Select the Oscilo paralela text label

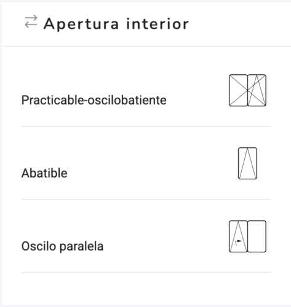(x=62, y=246)
